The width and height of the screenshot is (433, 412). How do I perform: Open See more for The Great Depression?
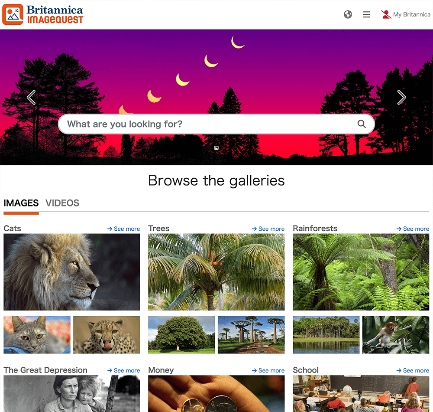point(123,370)
